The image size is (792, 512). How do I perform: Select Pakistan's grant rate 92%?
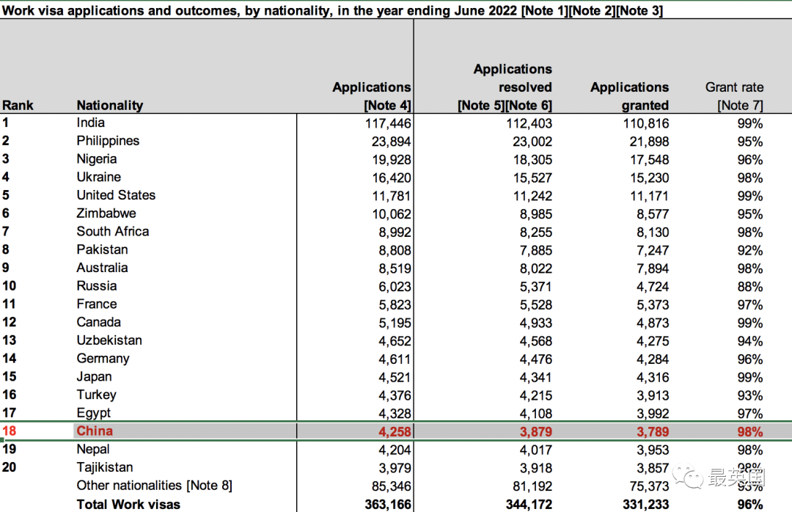[750, 251]
